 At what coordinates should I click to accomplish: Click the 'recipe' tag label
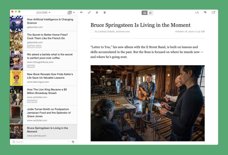point(31,47)
